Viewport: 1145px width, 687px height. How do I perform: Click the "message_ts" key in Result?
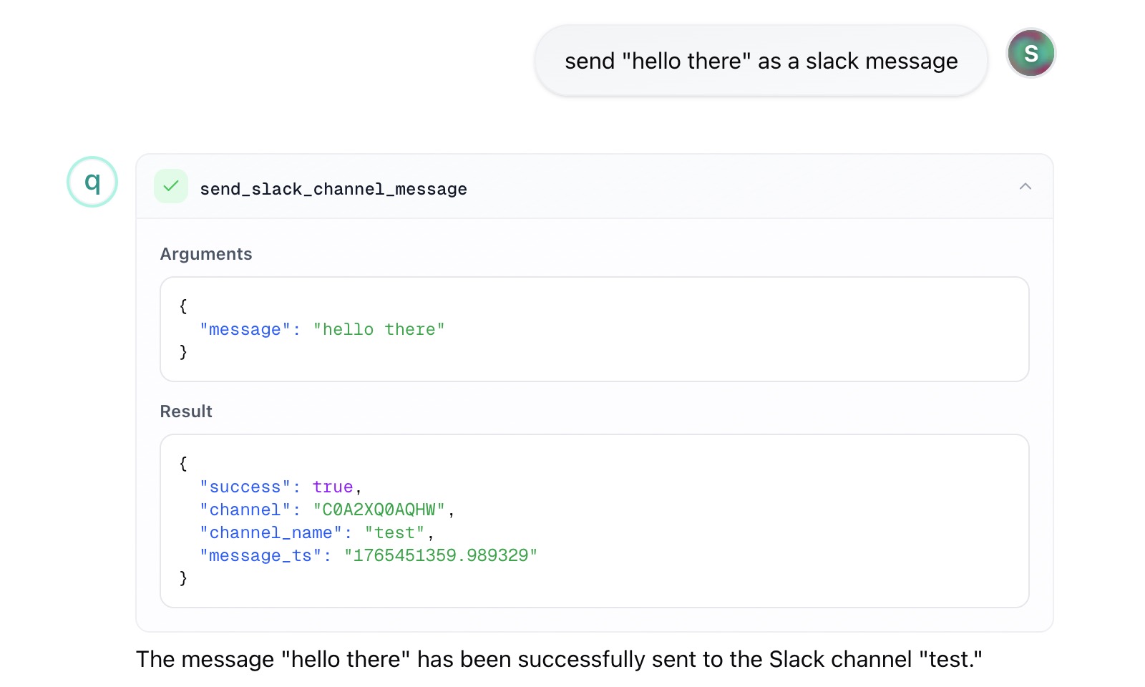click(260, 556)
